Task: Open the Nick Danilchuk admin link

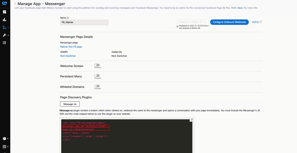Action: tap(68, 56)
